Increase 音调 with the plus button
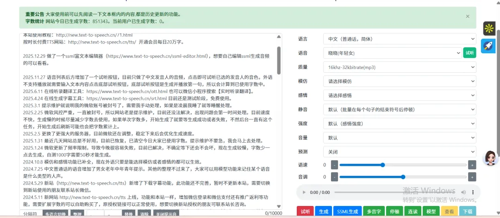Viewport: 500px width, 218px height. click(472, 177)
